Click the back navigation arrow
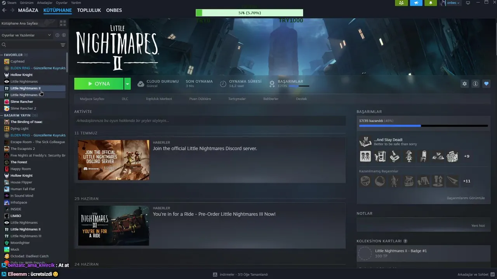The image size is (497, 279). click(x=4, y=10)
